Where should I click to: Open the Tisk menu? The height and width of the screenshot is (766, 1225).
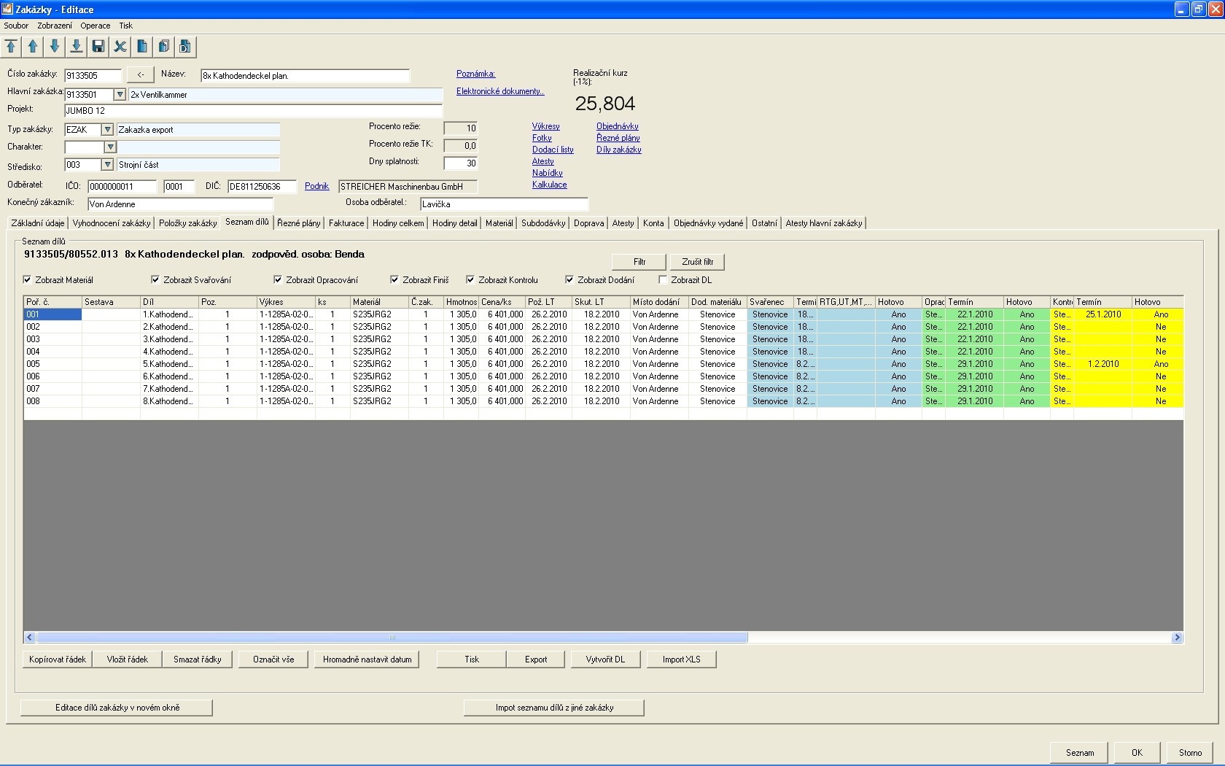pos(126,26)
